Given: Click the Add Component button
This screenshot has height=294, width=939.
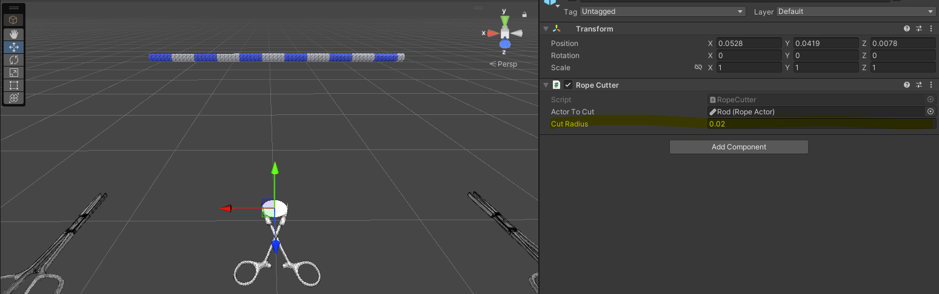Looking at the screenshot, I should [x=738, y=147].
